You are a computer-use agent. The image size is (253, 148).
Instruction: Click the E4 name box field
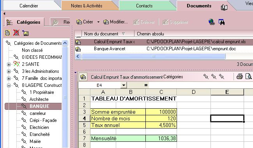[x=99, y=85]
